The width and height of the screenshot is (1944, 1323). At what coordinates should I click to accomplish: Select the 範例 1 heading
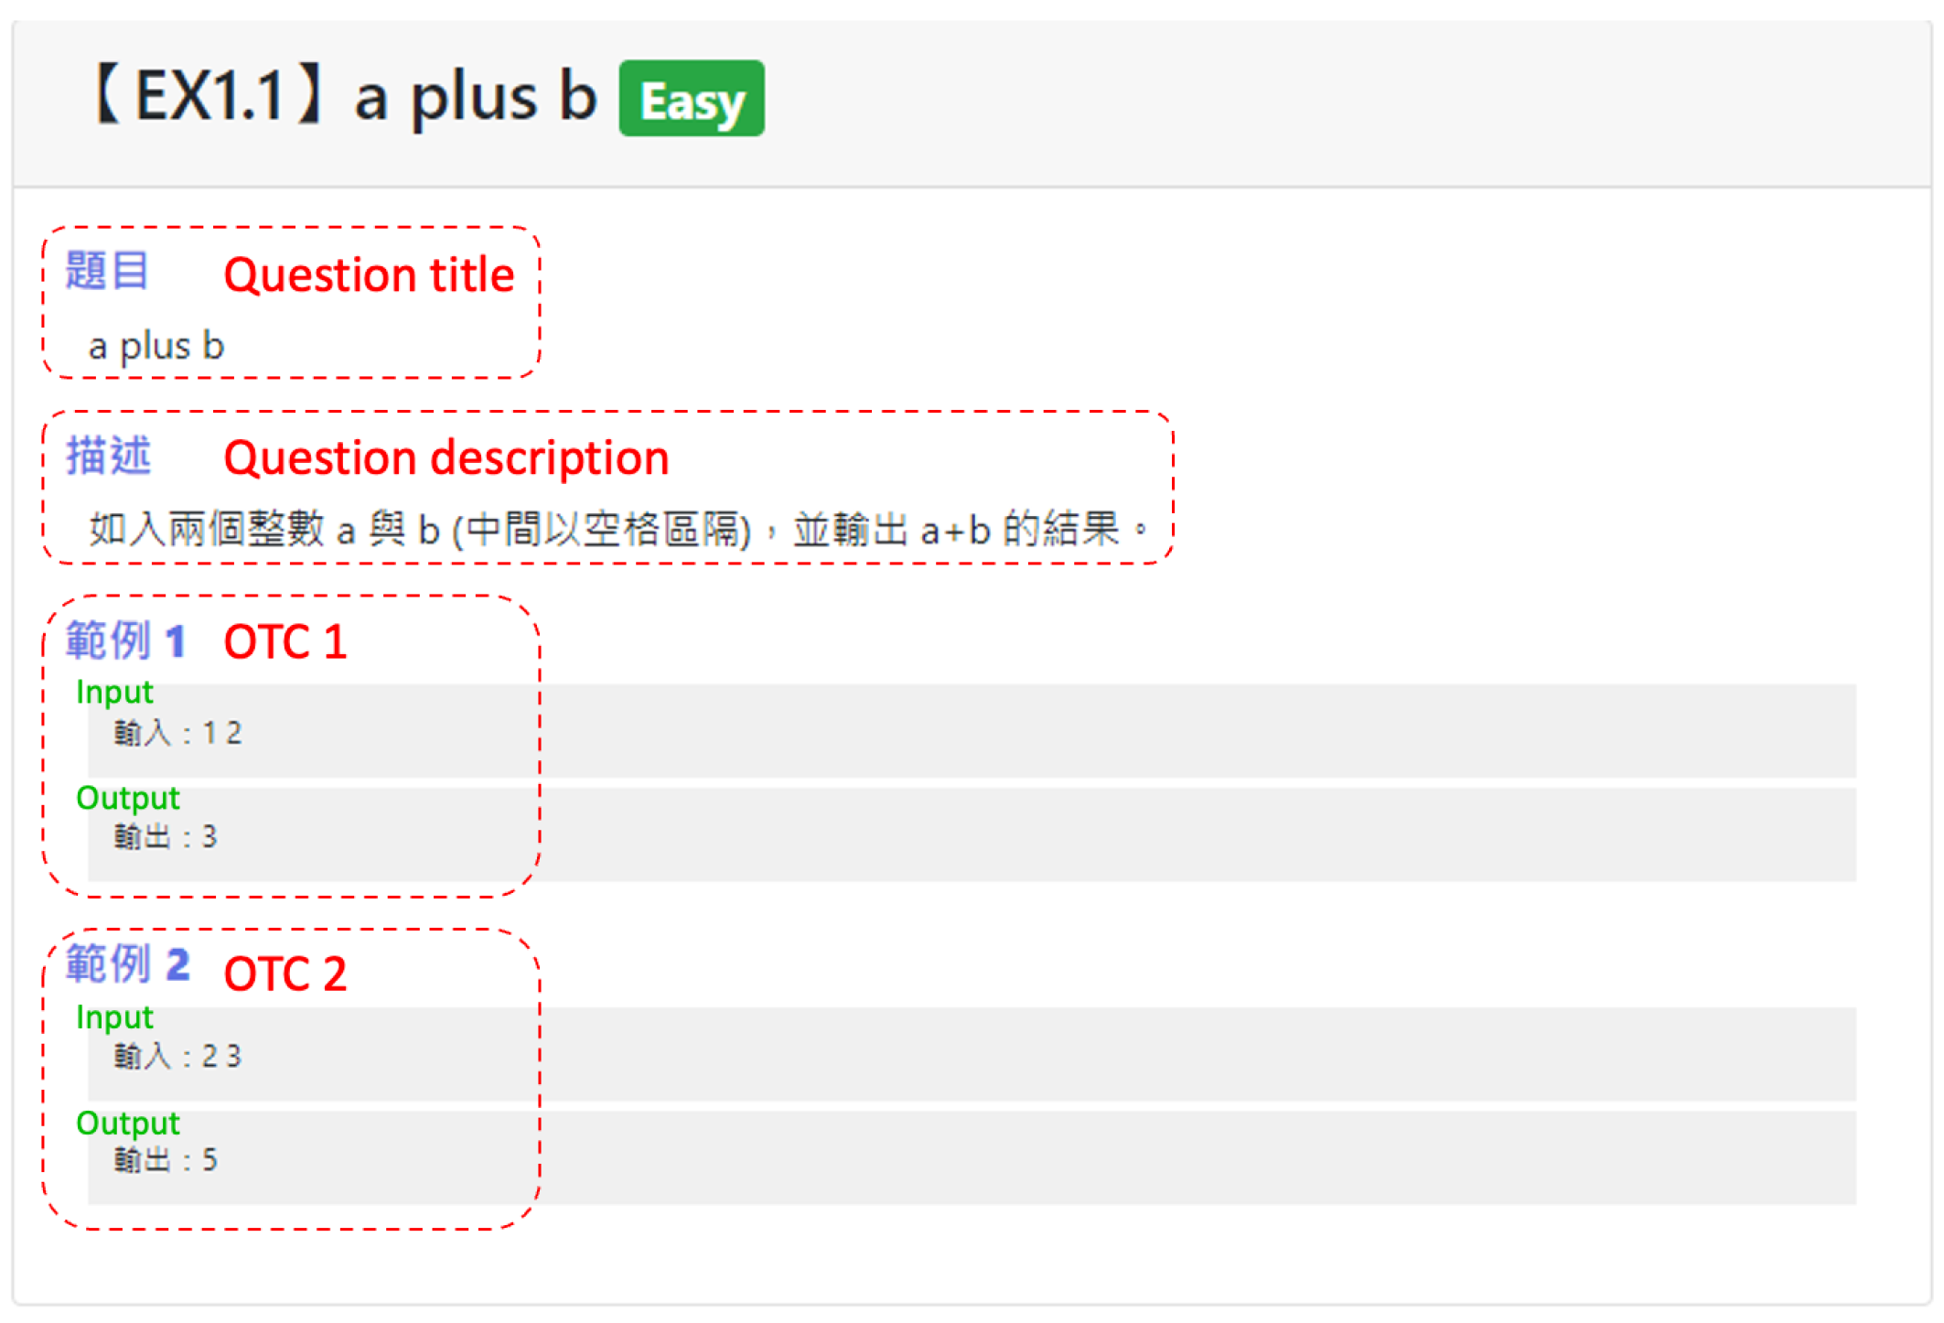tap(125, 640)
